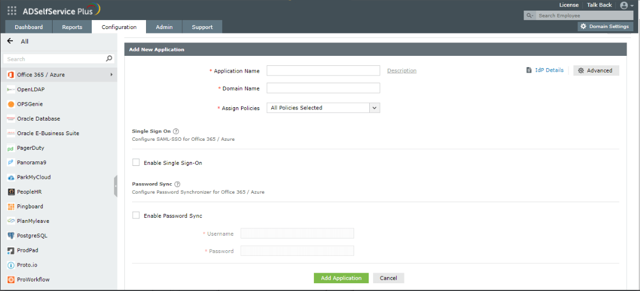Screen dimensions: 640x291
Task: Click the Oracle E-Business Suite logo icon
Action: click(x=11, y=133)
